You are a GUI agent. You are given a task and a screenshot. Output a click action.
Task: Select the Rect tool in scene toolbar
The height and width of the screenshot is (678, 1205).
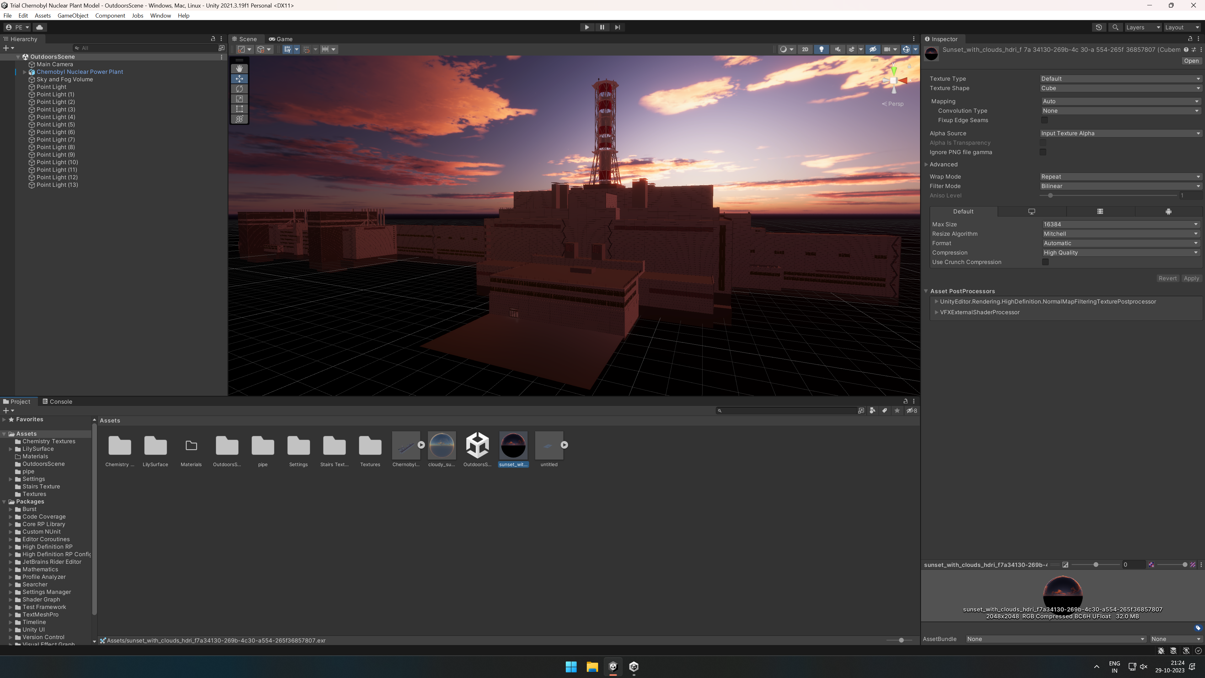[239, 109]
